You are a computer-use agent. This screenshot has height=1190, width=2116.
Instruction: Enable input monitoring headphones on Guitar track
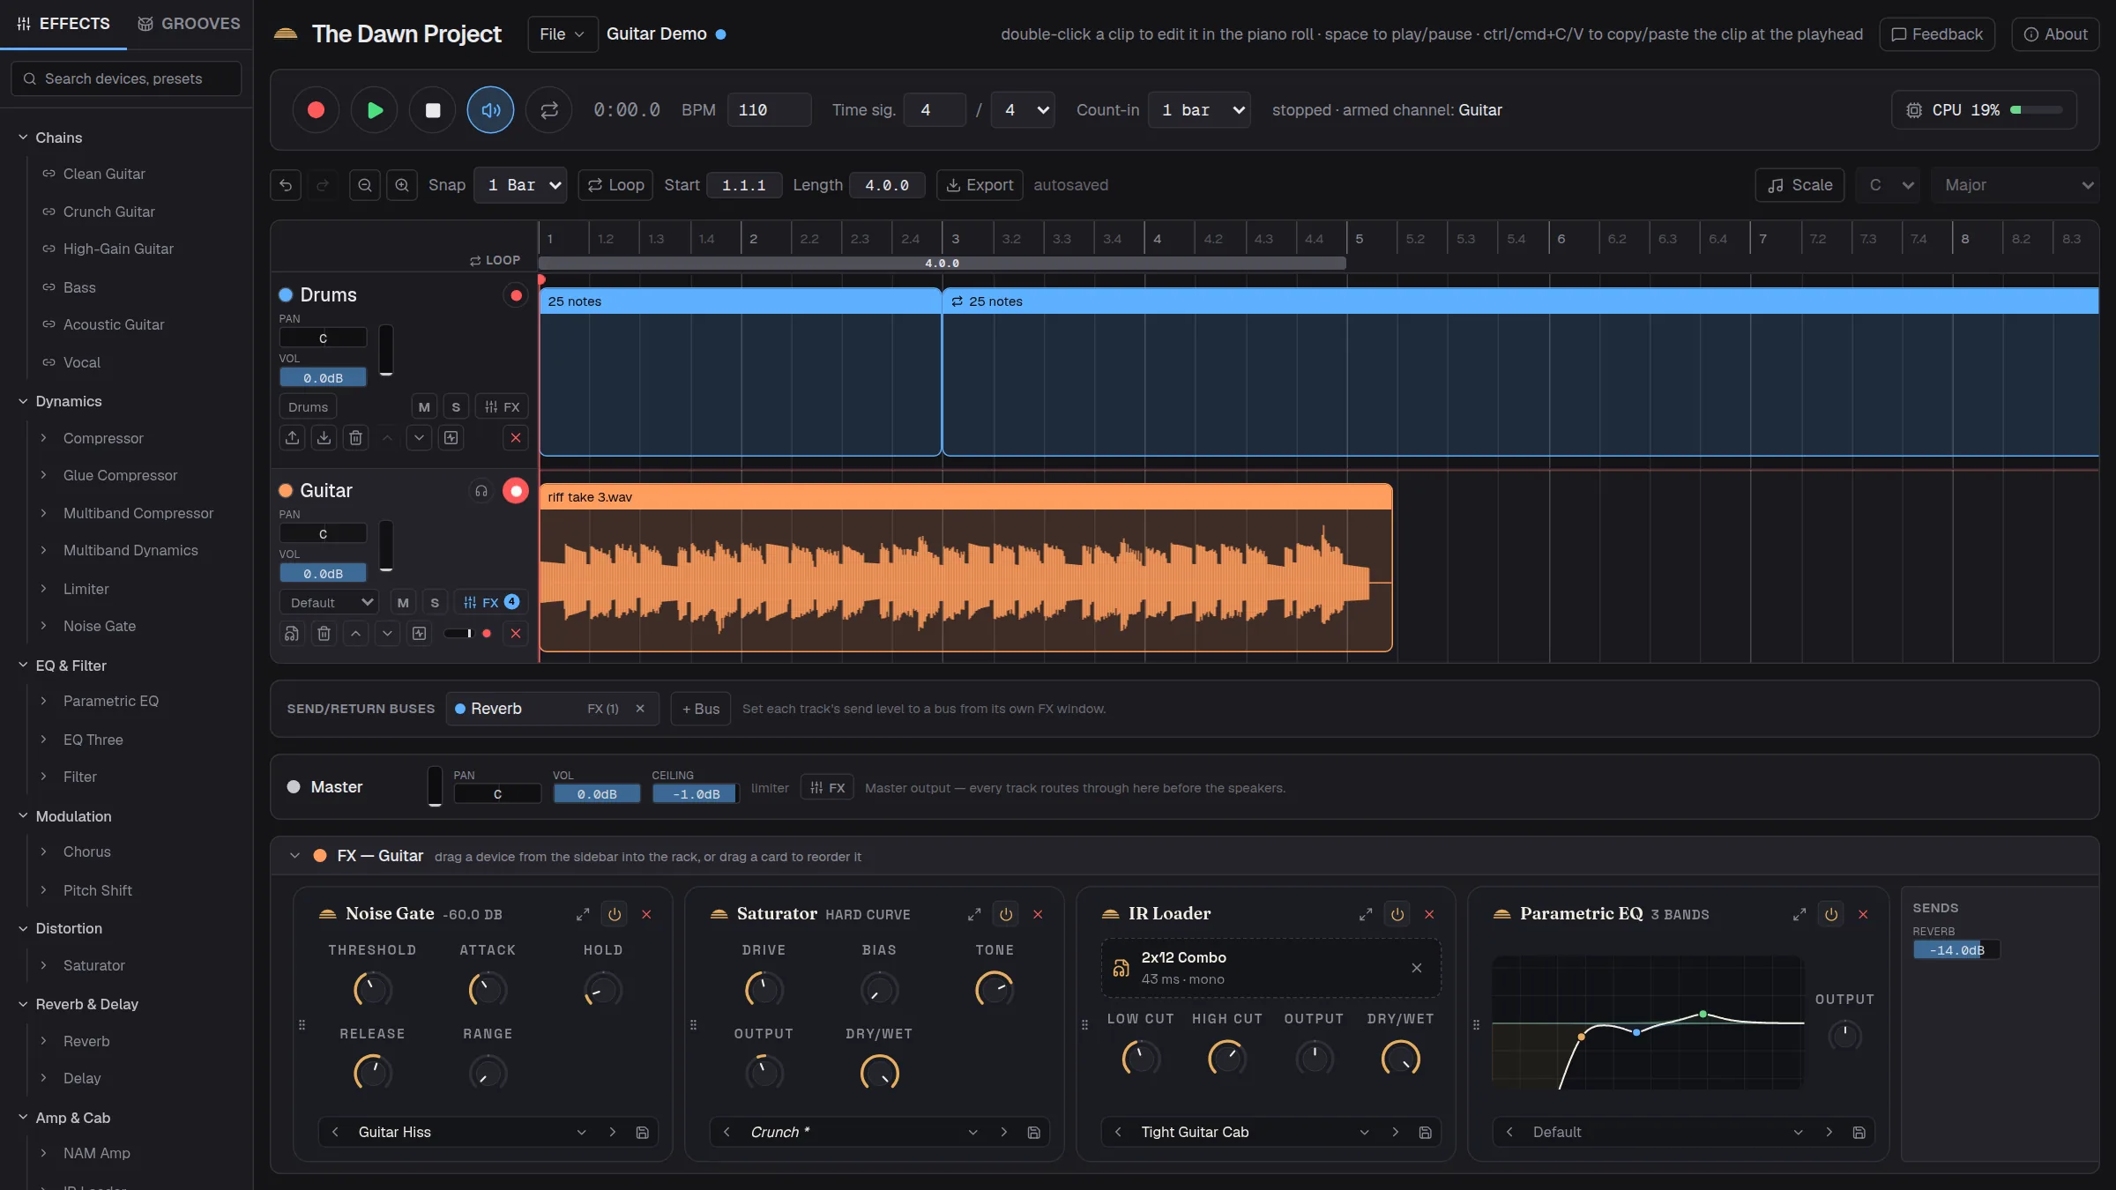tap(481, 491)
